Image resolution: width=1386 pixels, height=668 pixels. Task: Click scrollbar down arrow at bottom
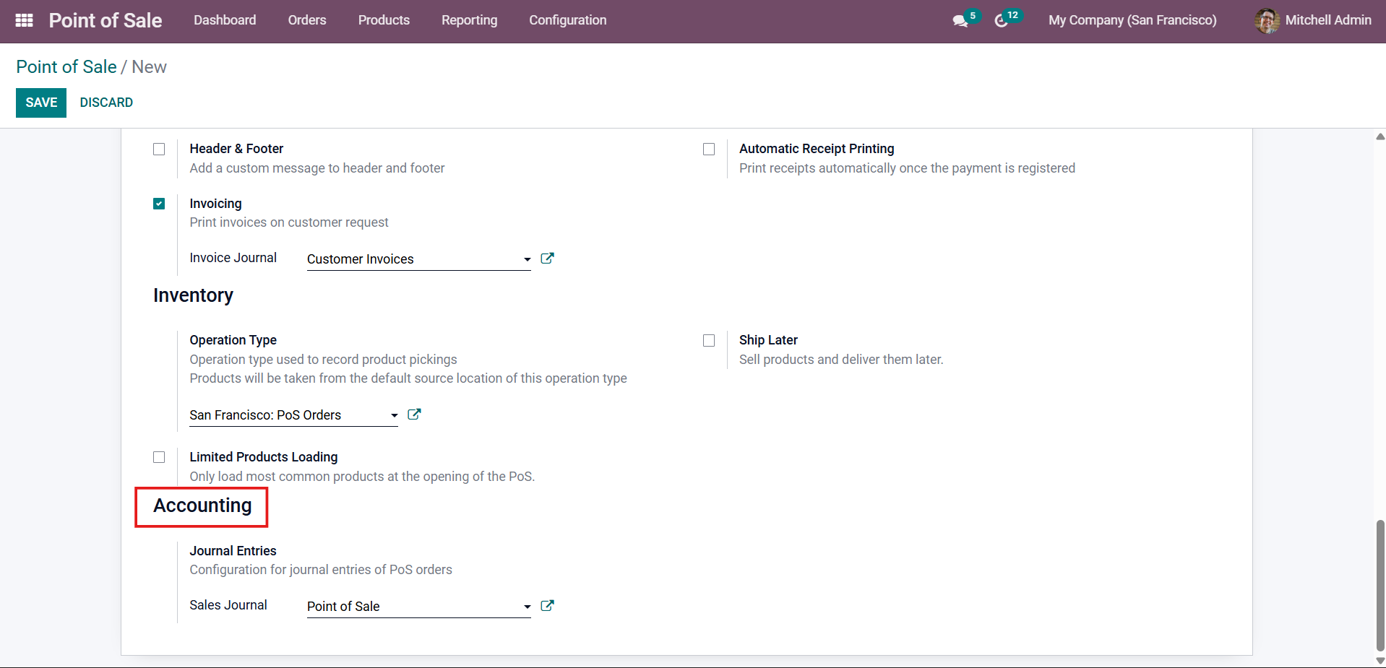tap(1380, 660)
